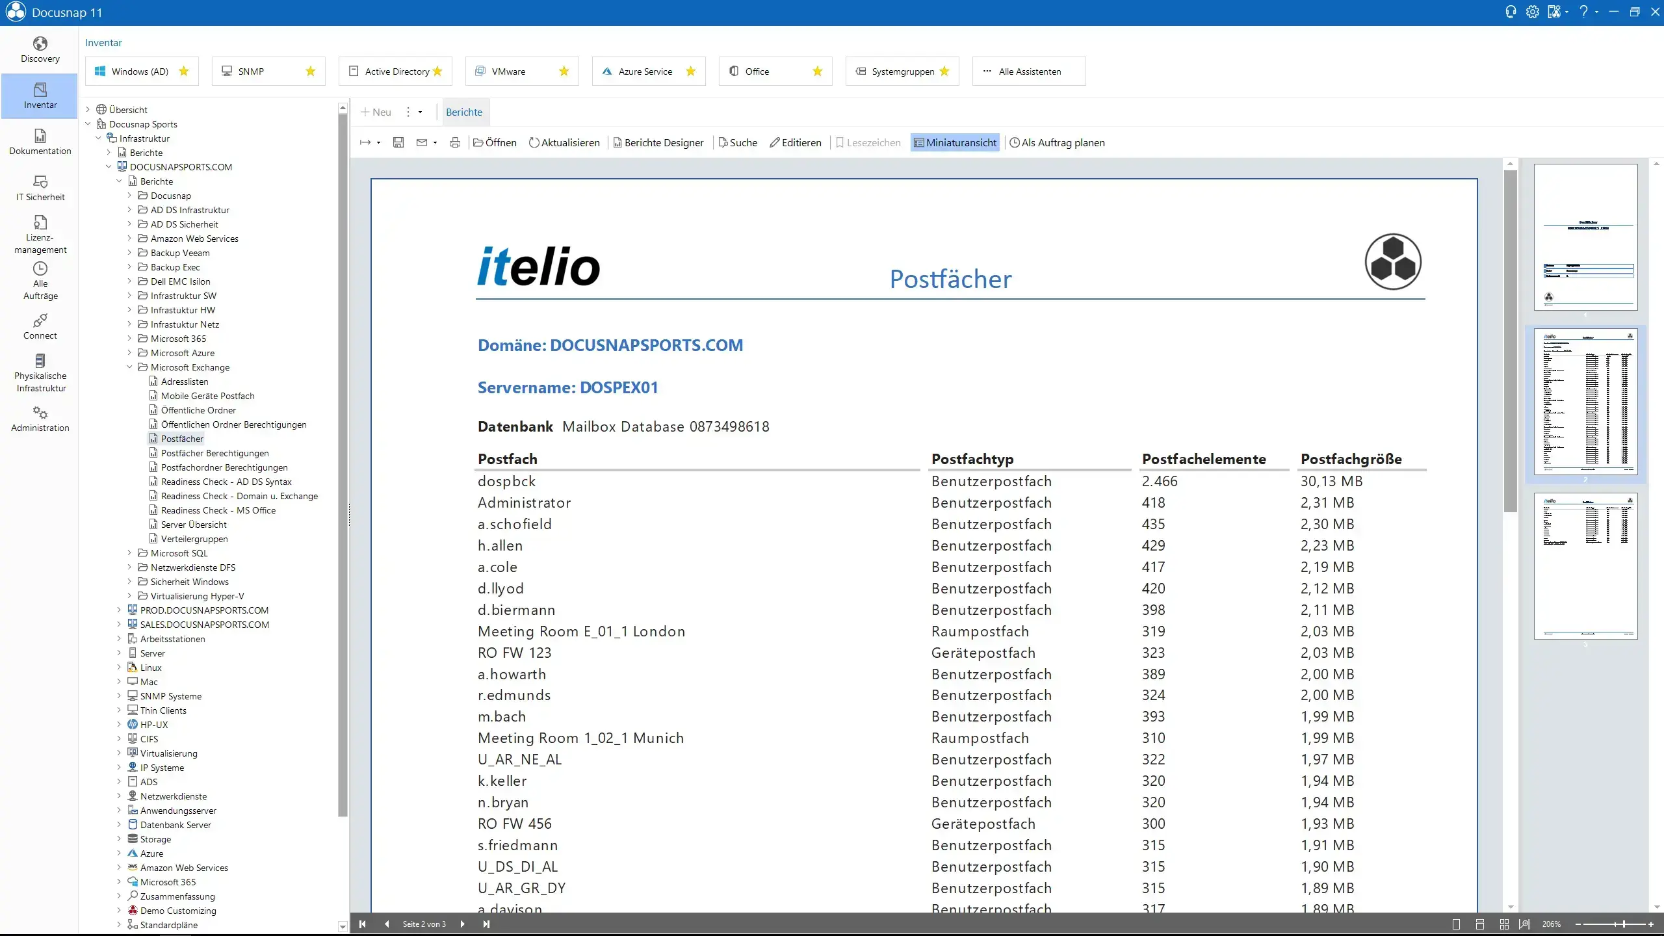Expand the Microsoft SQL folder
This screenshot has width=1664, height=936.
[x=129, y=553]
